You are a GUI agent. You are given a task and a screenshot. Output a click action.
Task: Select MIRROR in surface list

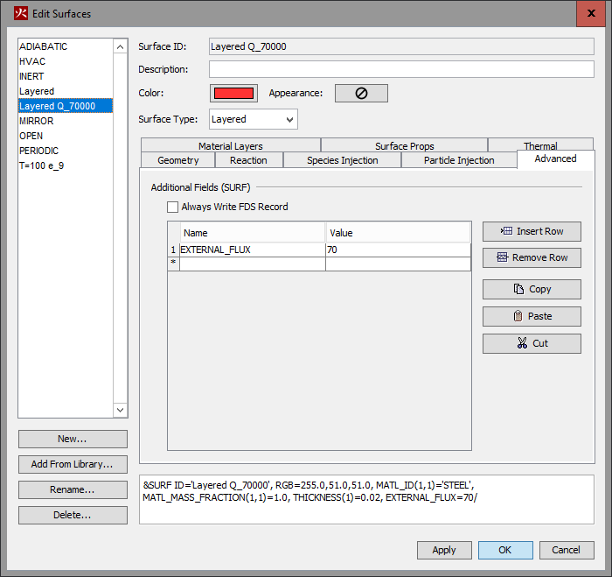click(x=66, y=121)
